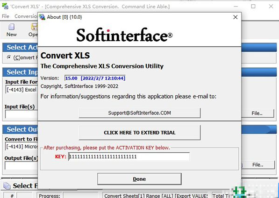Focus the activation KEY input field

129,156
